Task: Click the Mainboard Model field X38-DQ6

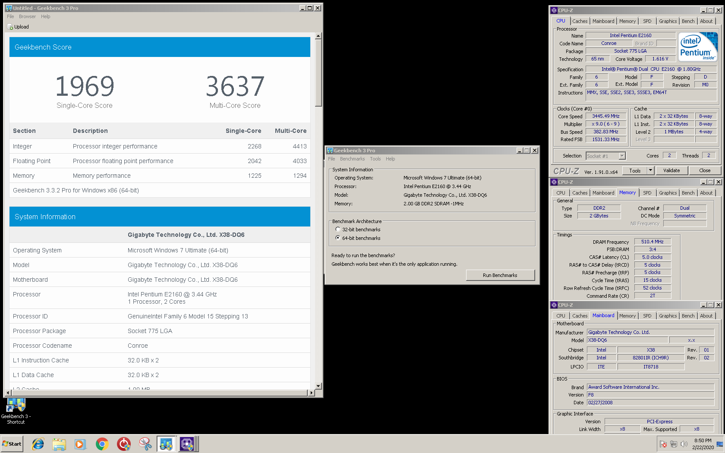Action: pos(627,340)
